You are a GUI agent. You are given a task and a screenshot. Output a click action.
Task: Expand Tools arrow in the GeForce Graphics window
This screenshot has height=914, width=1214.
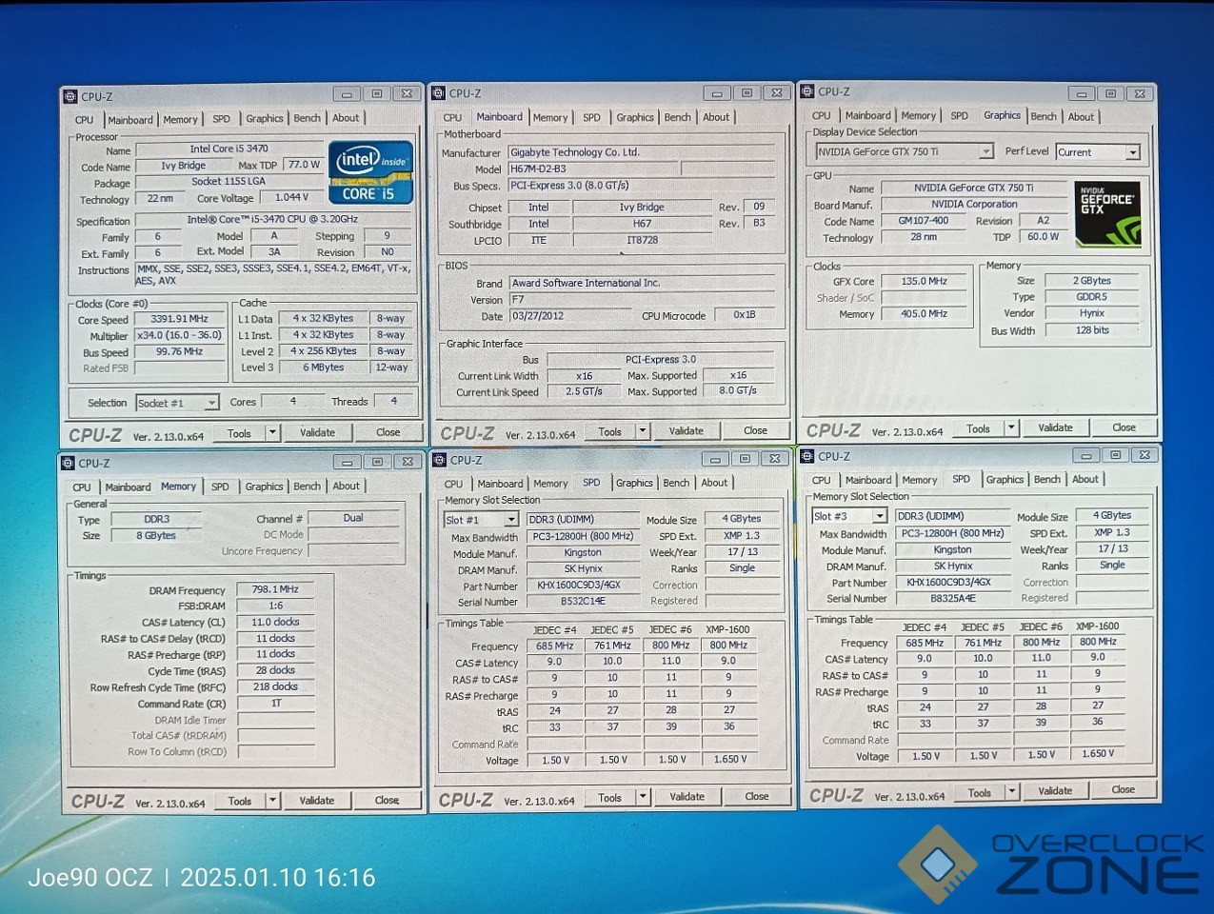1011,428
